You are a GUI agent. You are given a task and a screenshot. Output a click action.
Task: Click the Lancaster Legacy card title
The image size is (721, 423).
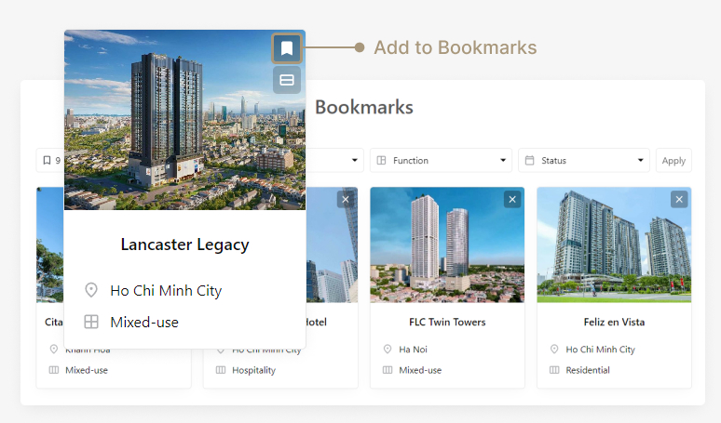pyautogui.click(x=184, y=245)
